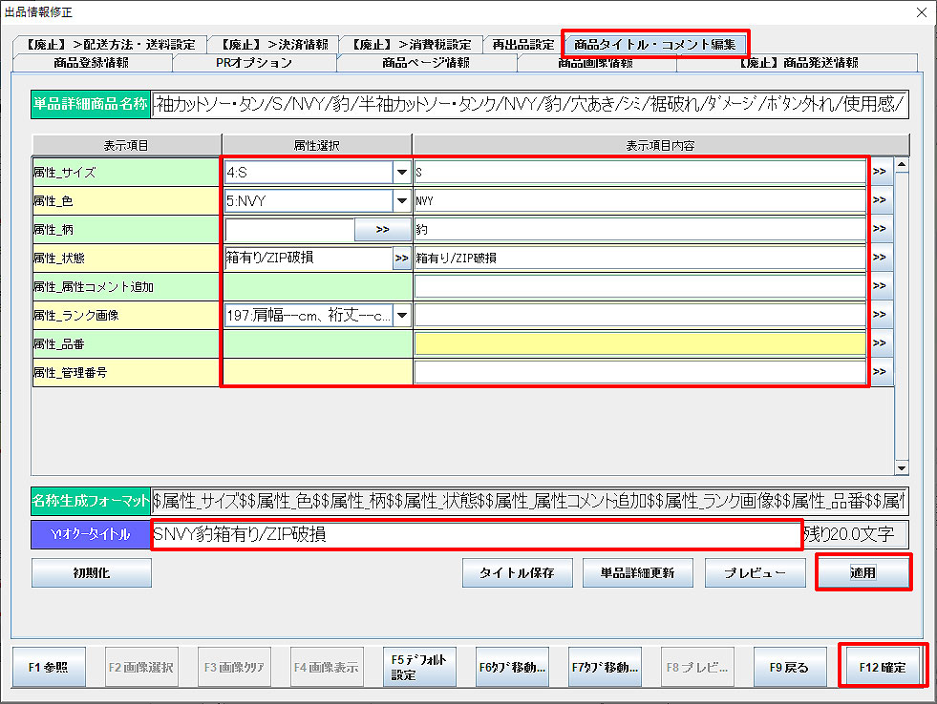Click the Y!オークタイトル text field
This screenshot has width=937, height=704.
[x=476, y=534]
